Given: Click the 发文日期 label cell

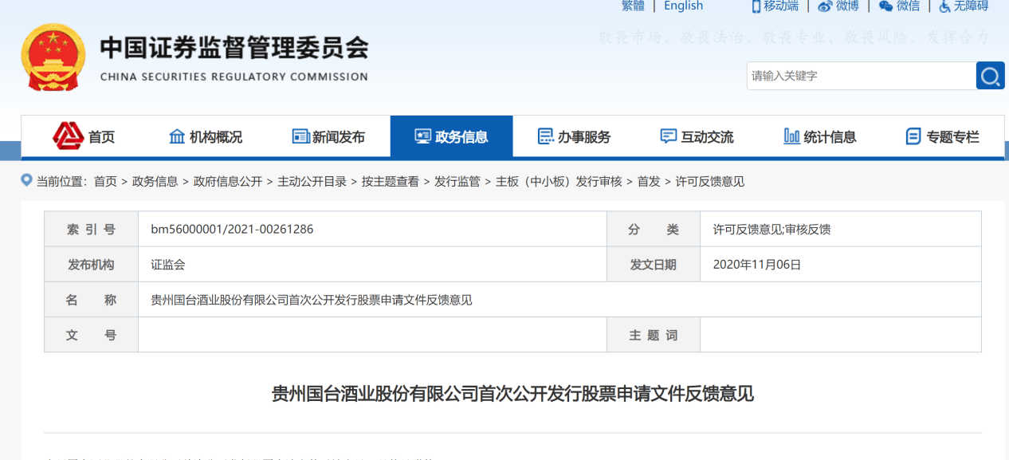Looking at the screenshot, I should tap(654, 265).
